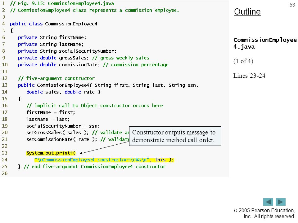Select the "// five-argument constructor" comment on line 12
Image resolution: width=298 pixels, height=223 pixels.
pos(56,78)
